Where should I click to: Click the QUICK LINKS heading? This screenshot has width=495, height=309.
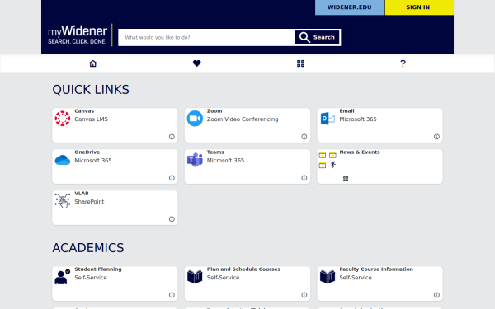pos(91,90)
